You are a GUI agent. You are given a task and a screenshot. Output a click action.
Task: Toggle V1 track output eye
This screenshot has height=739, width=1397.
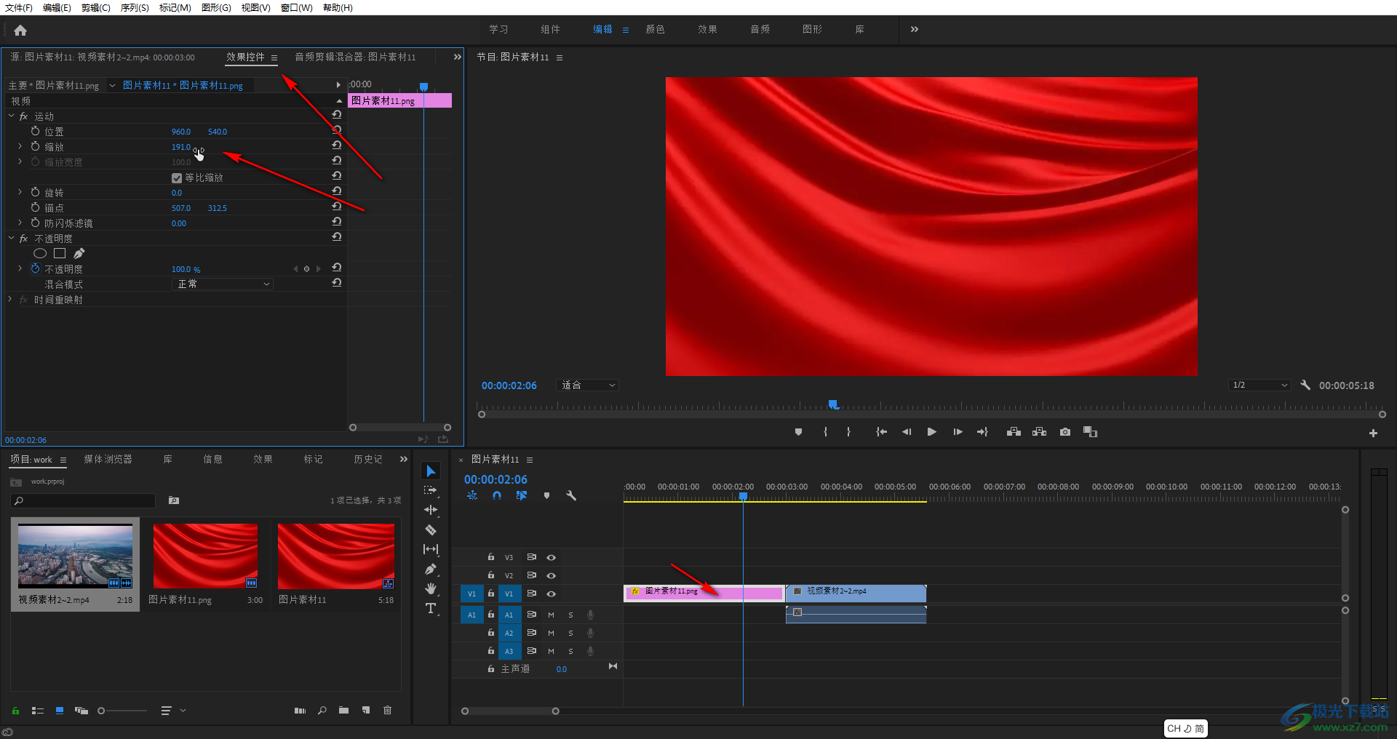tap(552, 594)
